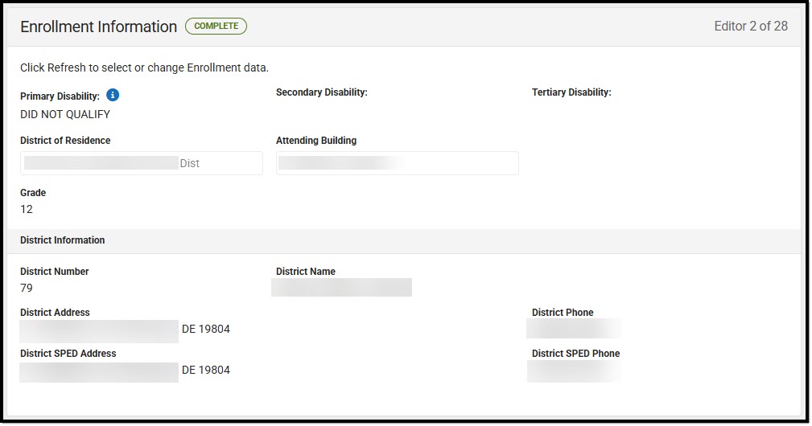Click the 'District Address' label

[55, 312]
